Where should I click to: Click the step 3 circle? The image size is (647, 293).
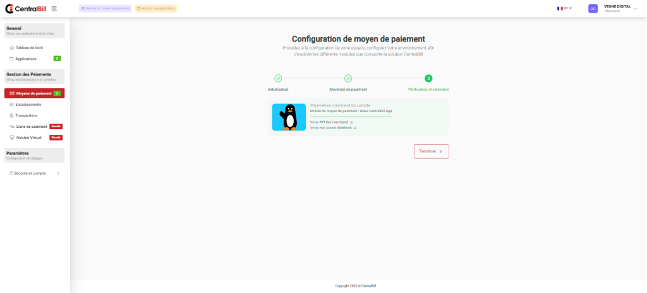[428, 78]
